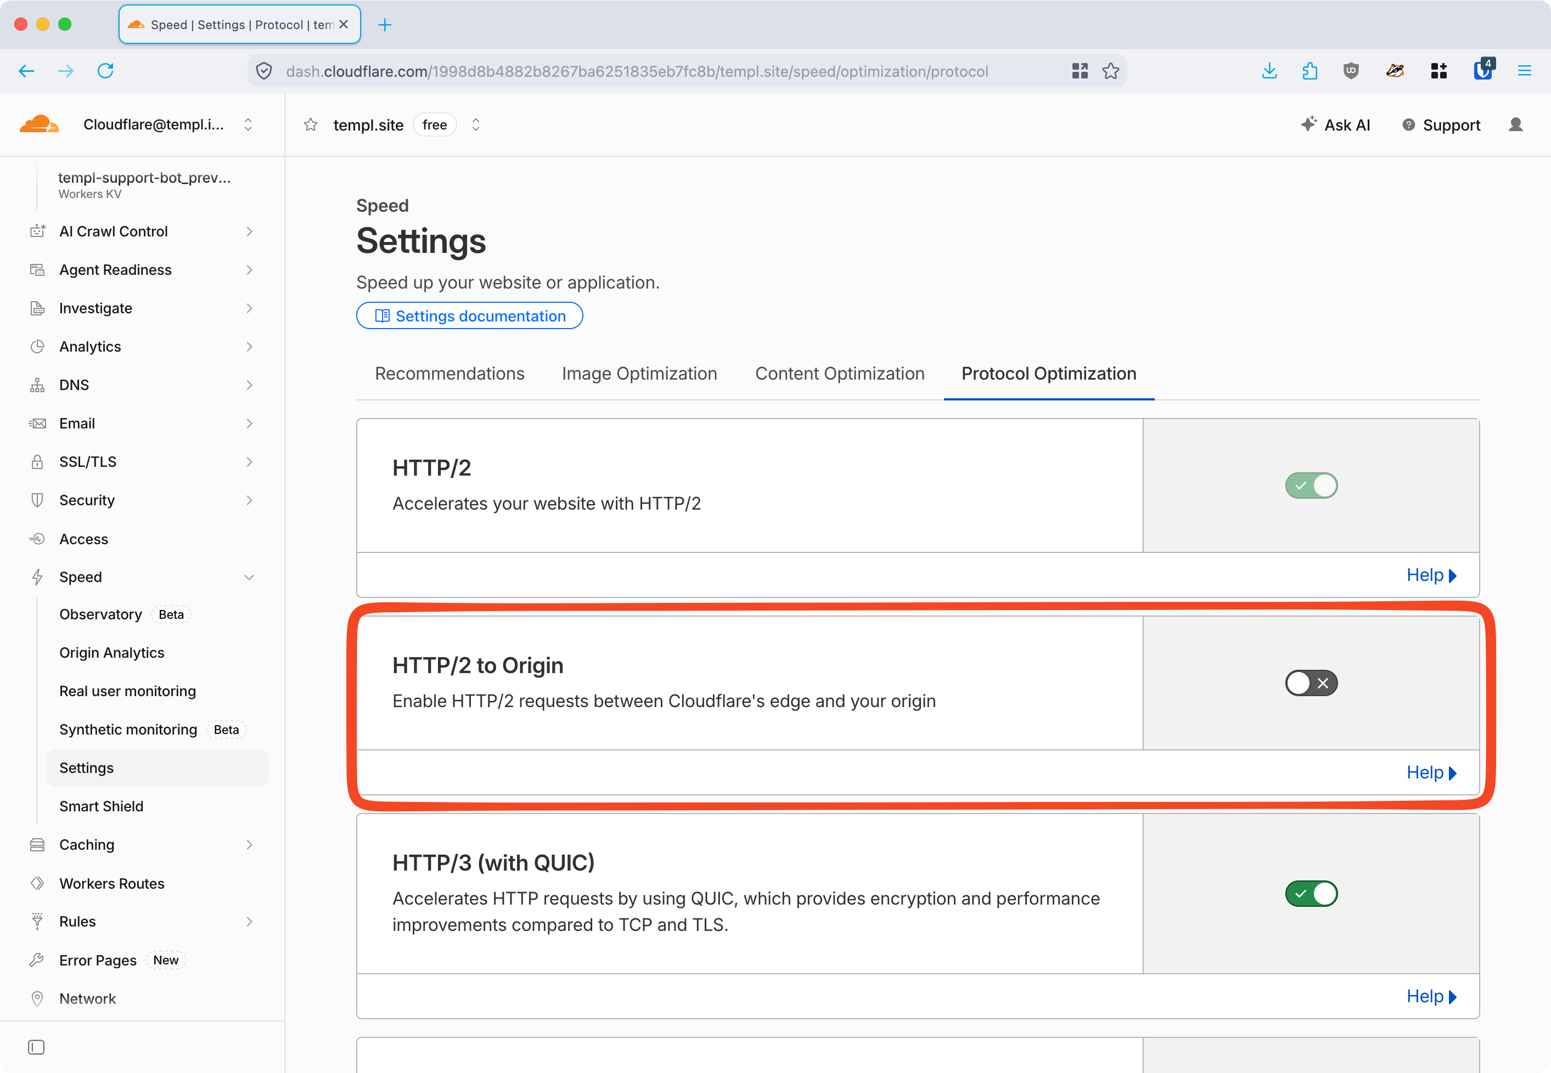
Task: Click the Network pin icon
Action: (x=38, y=998)
